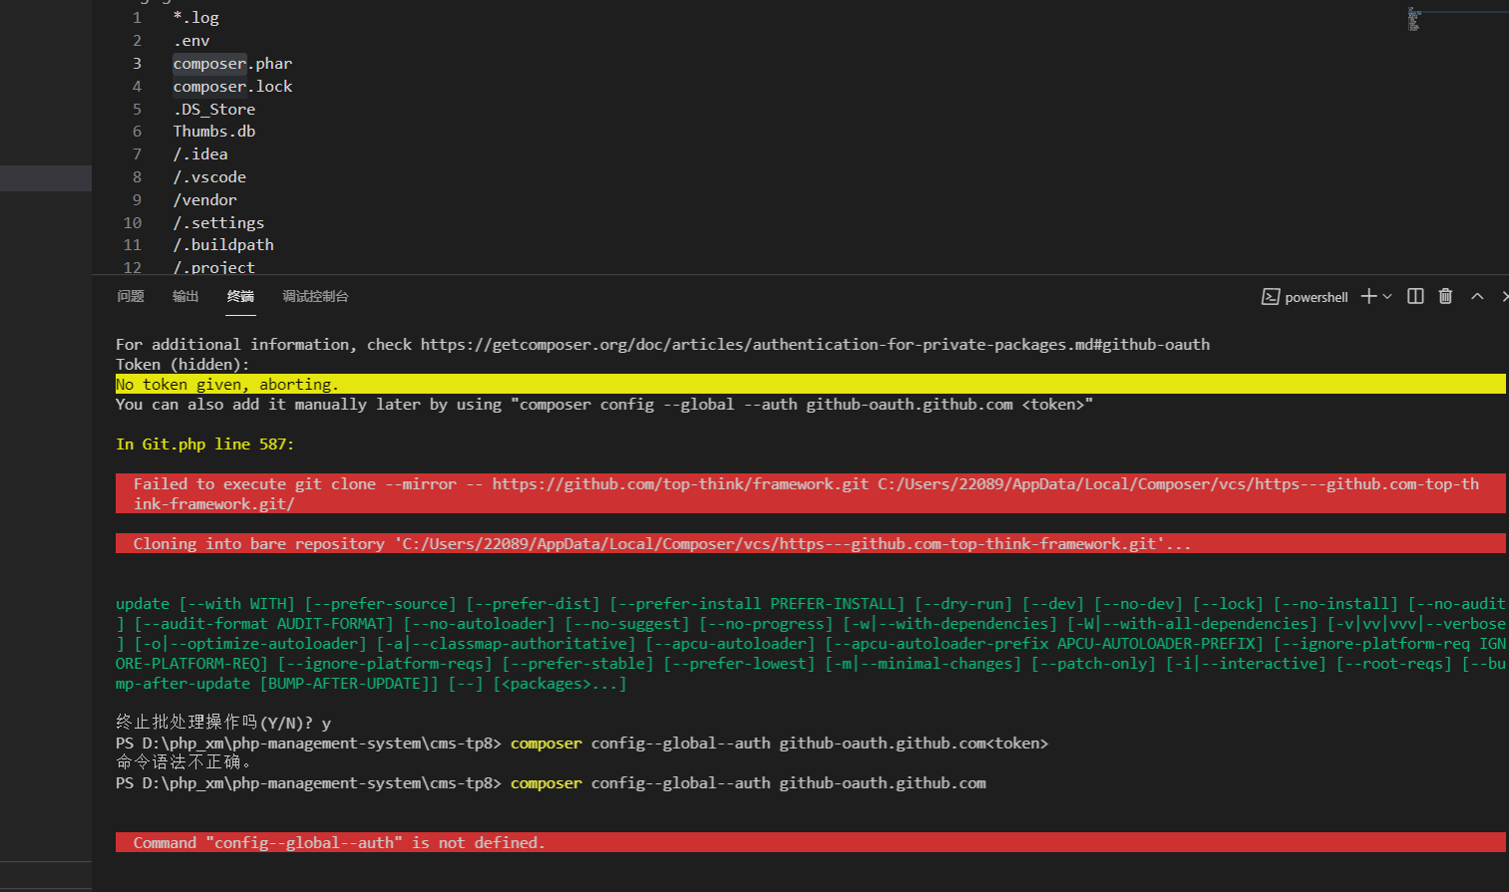Image resolution: width=1509 pixels, height=892 pixels.
Task: Click the red 'Command not defined' error message
Action: [x=340, y=842]
